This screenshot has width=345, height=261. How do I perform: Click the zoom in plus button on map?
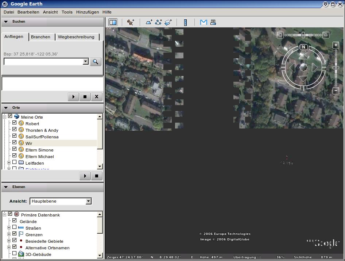pos(336,45)
